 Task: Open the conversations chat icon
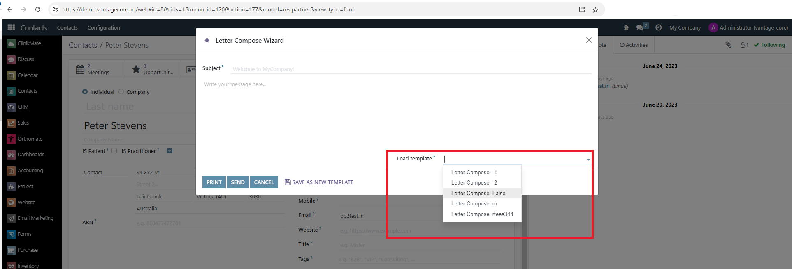pos(640,27)
